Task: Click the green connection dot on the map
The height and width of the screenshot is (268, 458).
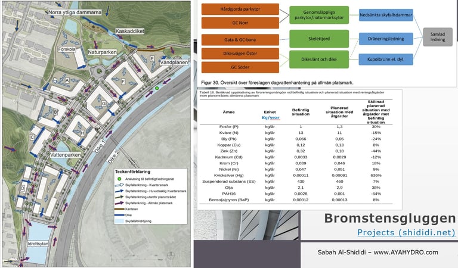Action: tap(157, 88)
